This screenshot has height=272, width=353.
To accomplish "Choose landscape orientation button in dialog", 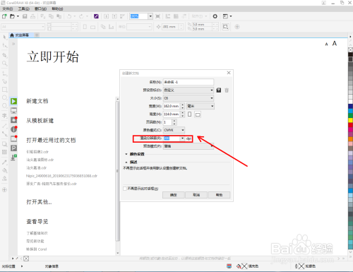I will [198, 114].
